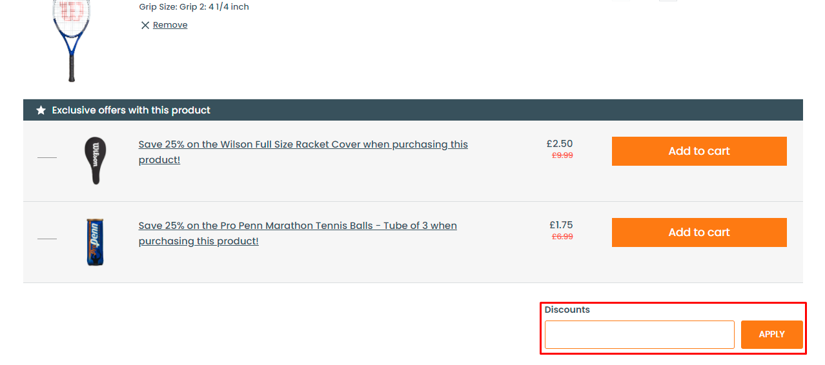This screenshot has height=365, width=825.
Task: Click the Exclusive offers with this product heading
Action: coord(131,110)
